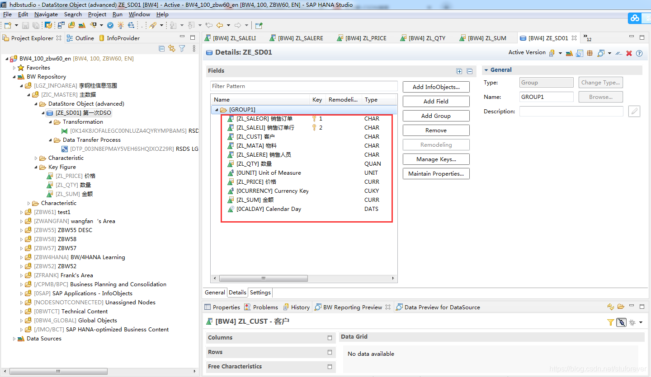Click the open folder icon in bottom panel toolbar
The width and height of the screenshot is (651, 377).
(x=621, y=307)
